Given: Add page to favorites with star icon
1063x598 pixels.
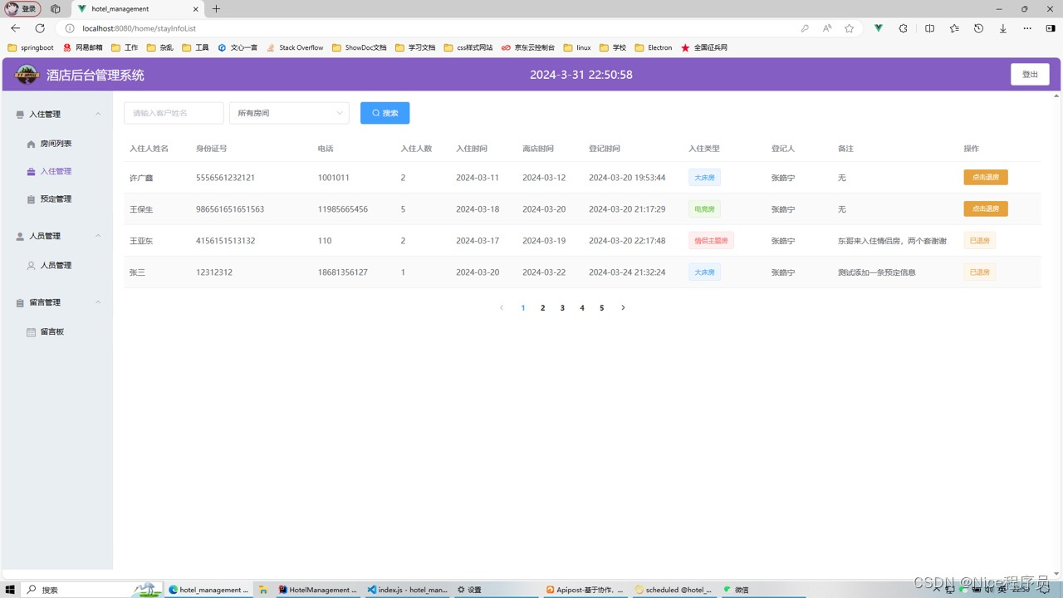Looking at the screenshot, I should tap(849, 28).
